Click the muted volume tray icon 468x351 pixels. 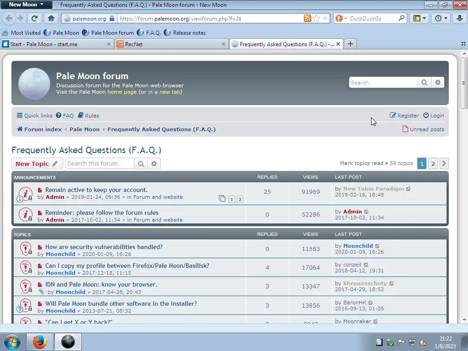click(x=423, y=342)
